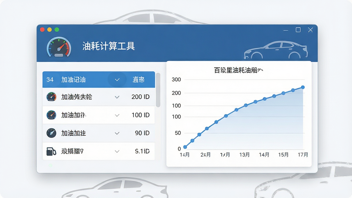Expand the chevron in the 90 ID row

pos(117,133)
